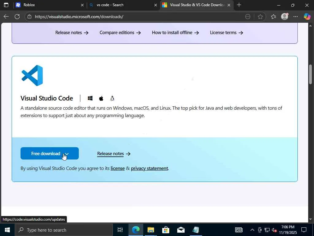Open the clock and date flyout
The image size is (314, 236).
(x=288, y=230)
